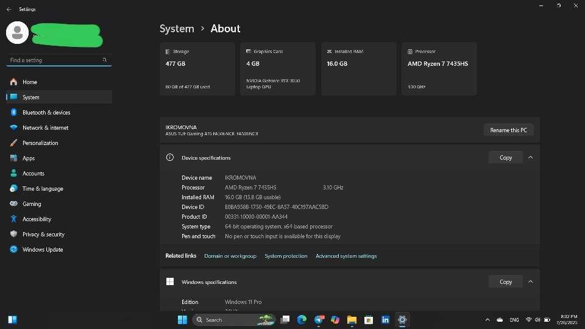585x329 pixels.
Task: Open Domain or workgroup link
Action: tap(230, 256)
